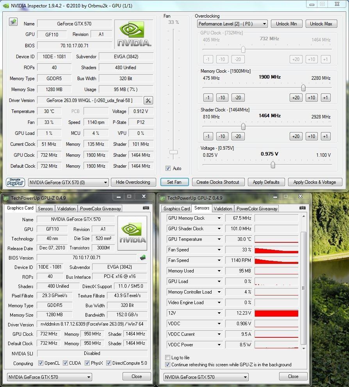Click Voltage slider thumb
This screenshot has height=387, width=349.
coord(273,165)
